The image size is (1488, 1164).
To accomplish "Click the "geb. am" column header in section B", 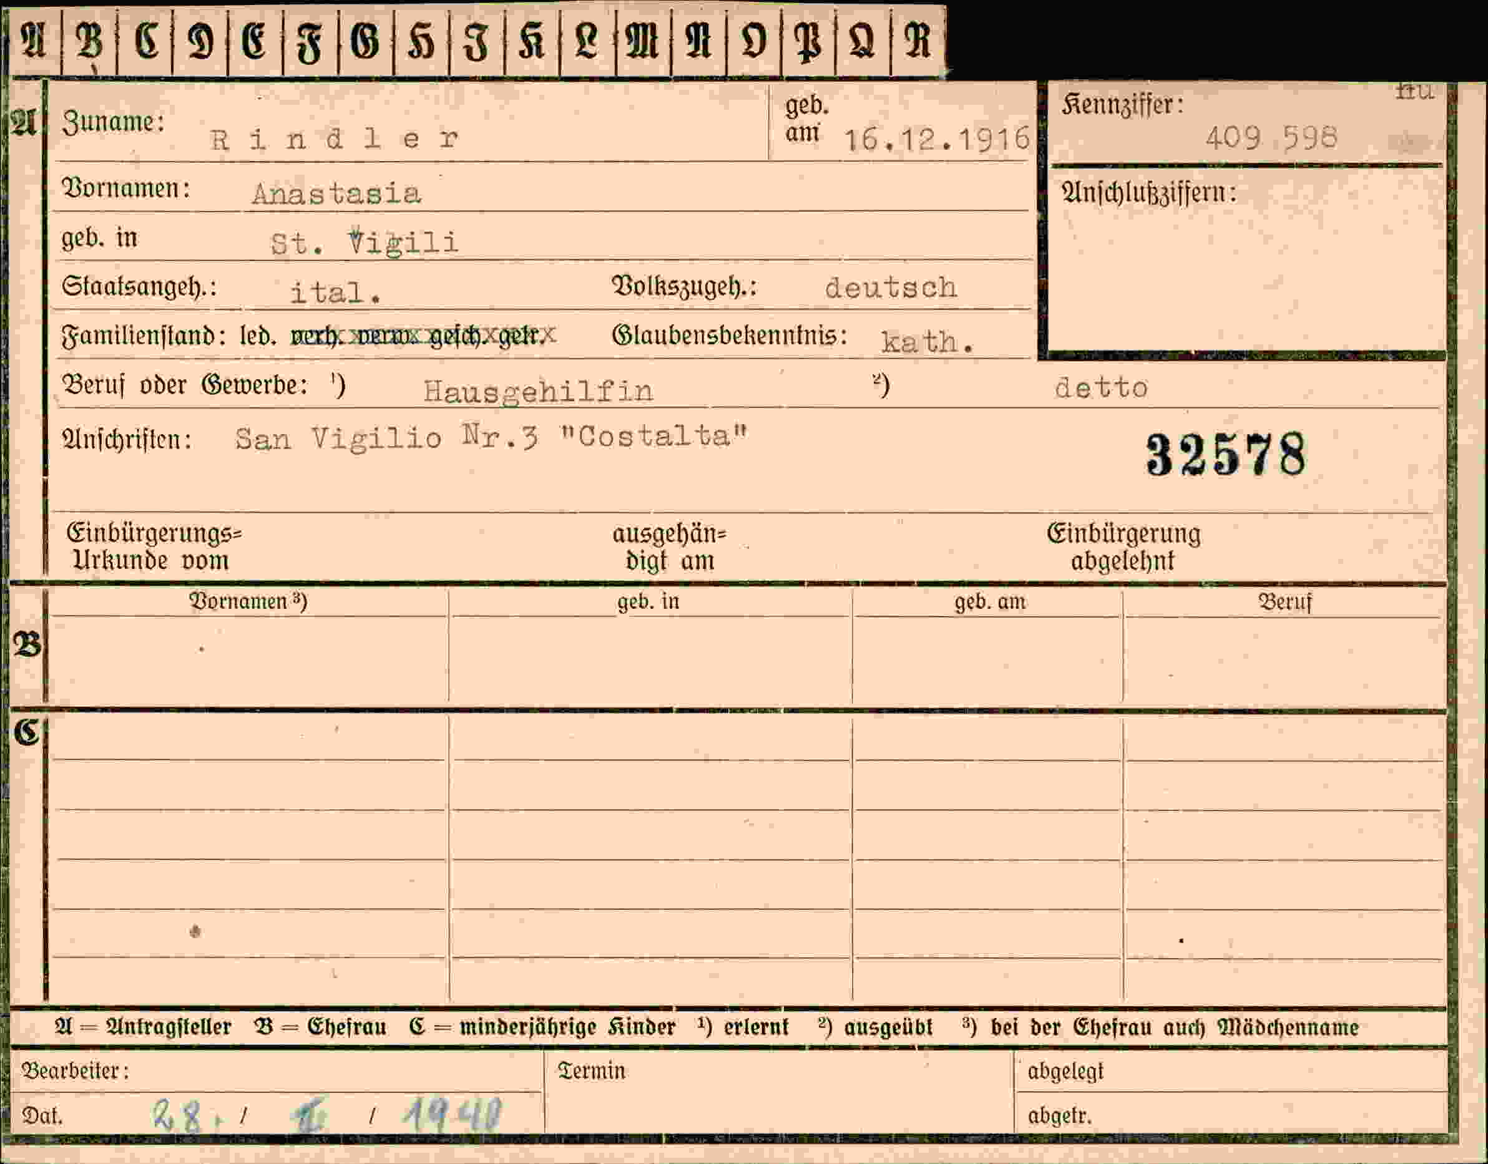I will tap(989, 602).
